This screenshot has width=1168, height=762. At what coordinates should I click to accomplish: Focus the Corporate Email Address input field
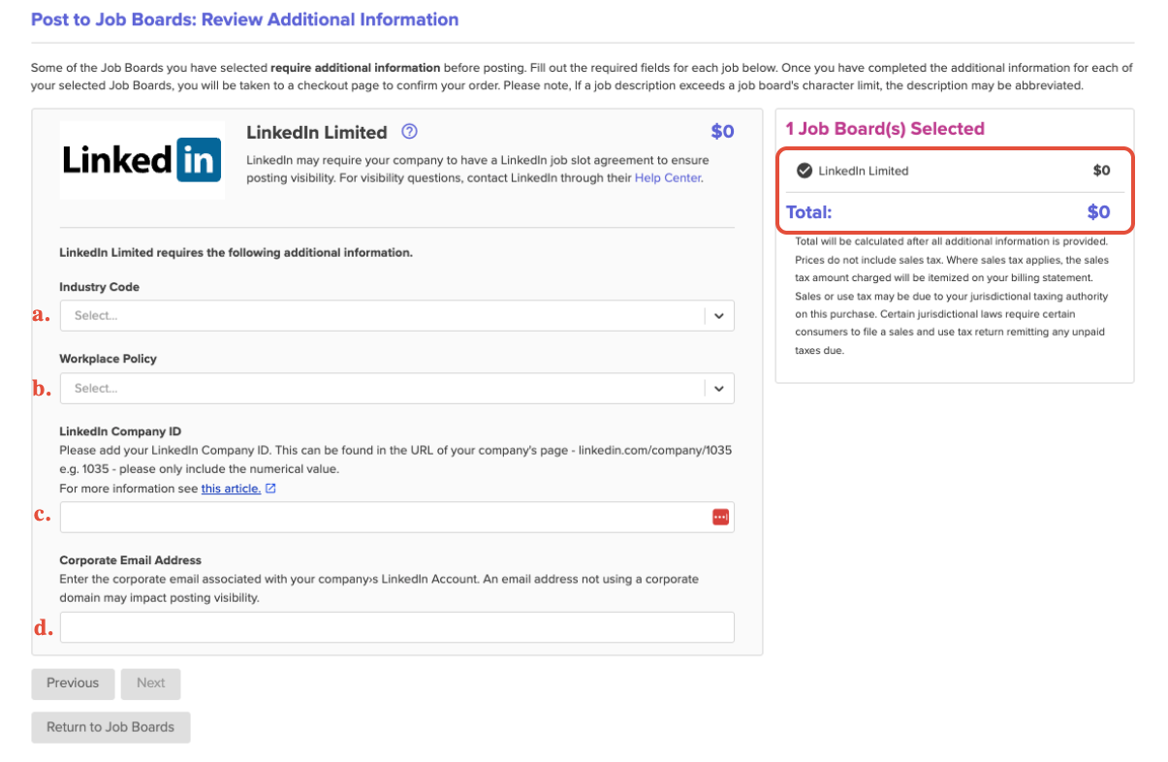tap(396, 627)
